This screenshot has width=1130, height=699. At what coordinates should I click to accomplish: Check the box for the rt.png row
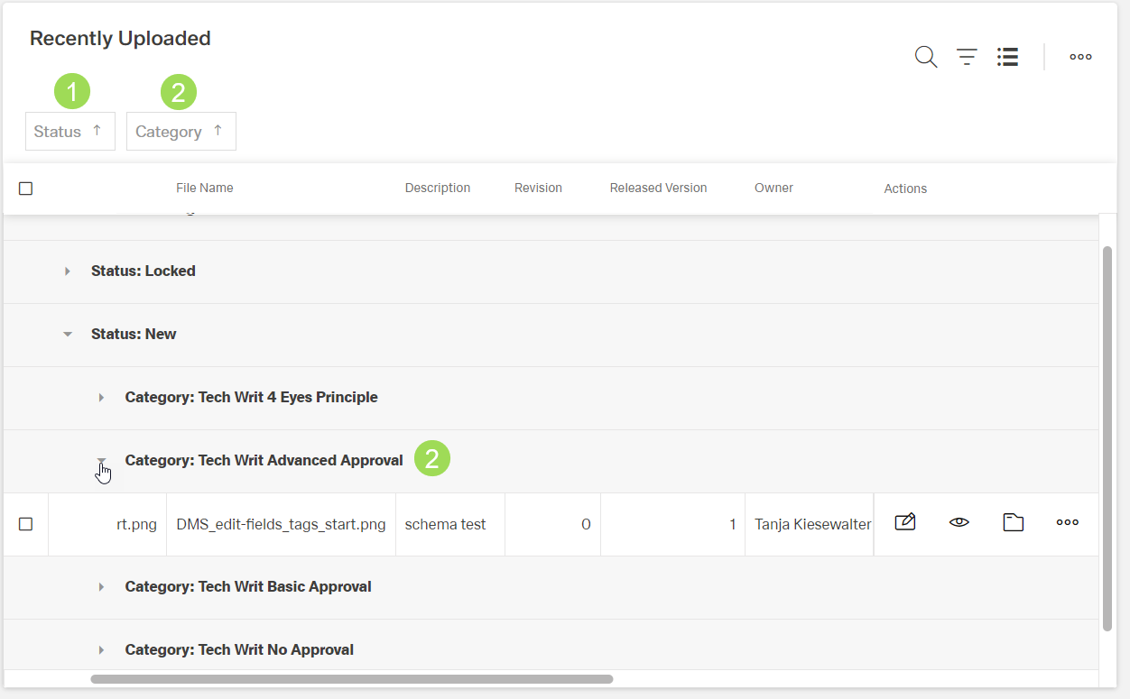[x=26, y=524]
